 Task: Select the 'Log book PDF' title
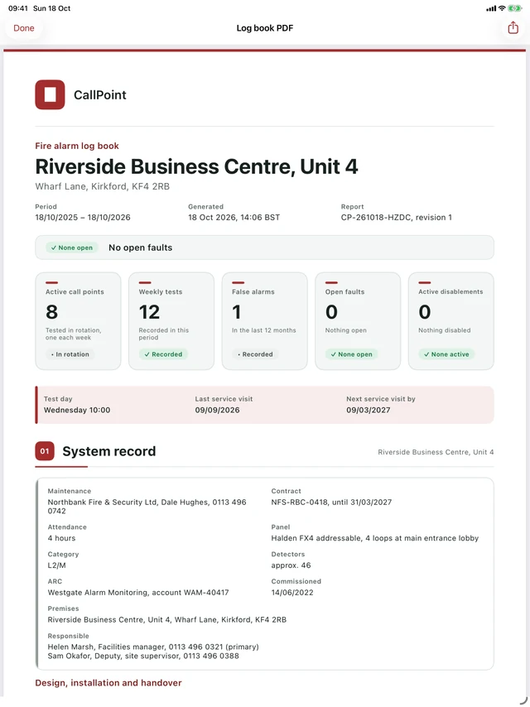(265, 28)
